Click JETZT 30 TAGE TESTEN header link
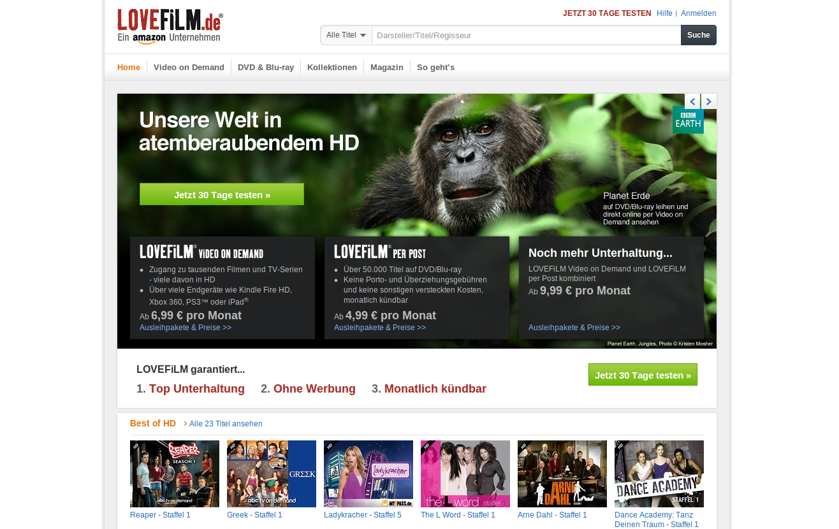This screenshot has height=529, width=839. point(607,13)
